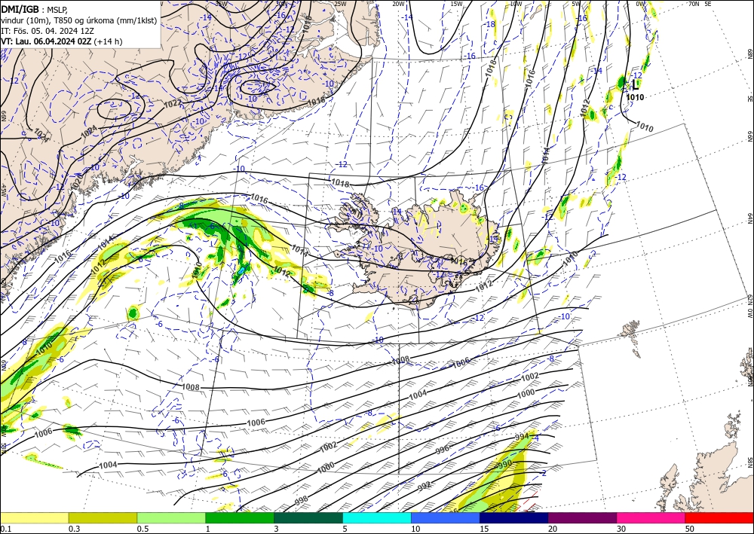Click the bold '1010' label under the L
Viewport: 754px width, 534px height.
[635, 97]
